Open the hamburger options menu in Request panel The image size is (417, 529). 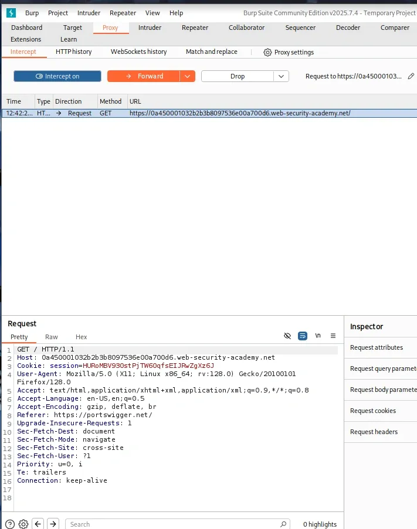[333, 336]
